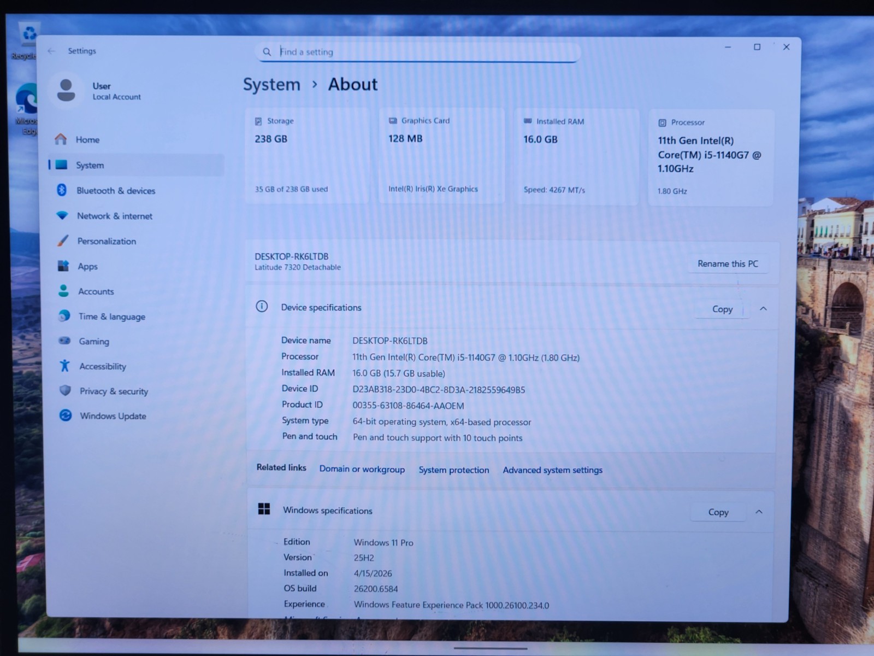Viewport: 874px width, 656px height.
Task: Click the User Local Account profile
Action: pos(98,91)
